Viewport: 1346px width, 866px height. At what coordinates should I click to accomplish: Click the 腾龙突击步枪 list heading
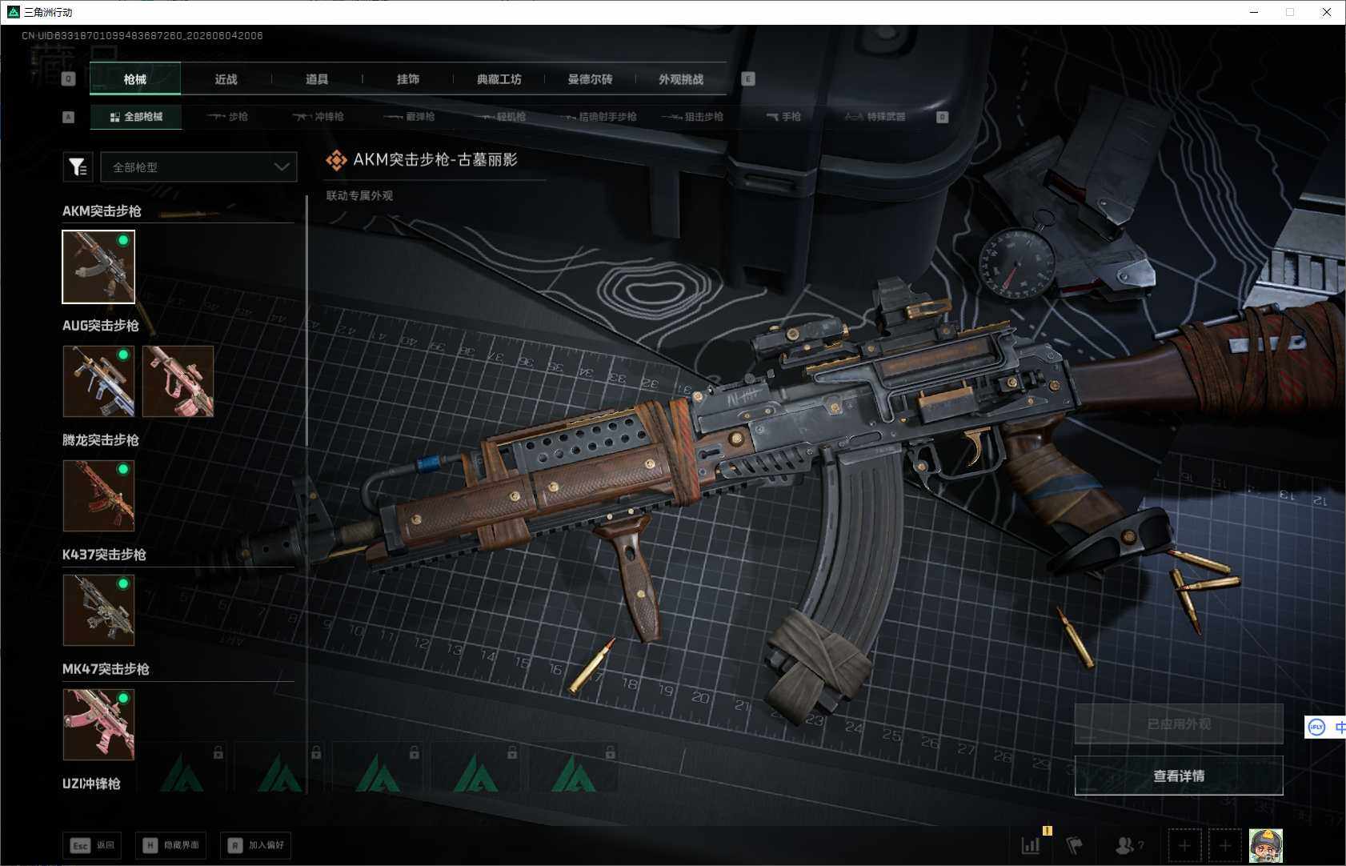101,440
